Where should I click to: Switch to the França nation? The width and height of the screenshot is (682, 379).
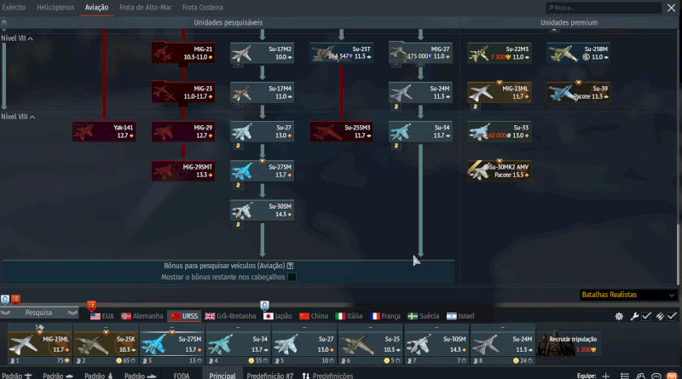click(385, 316)
